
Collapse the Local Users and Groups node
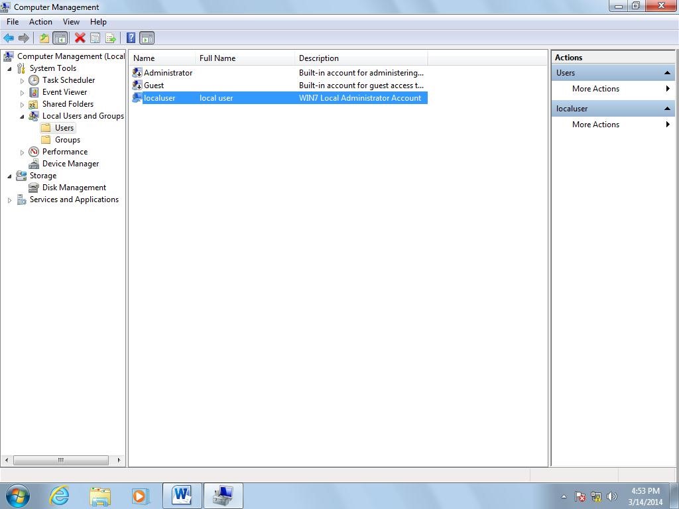pos(22,116)
